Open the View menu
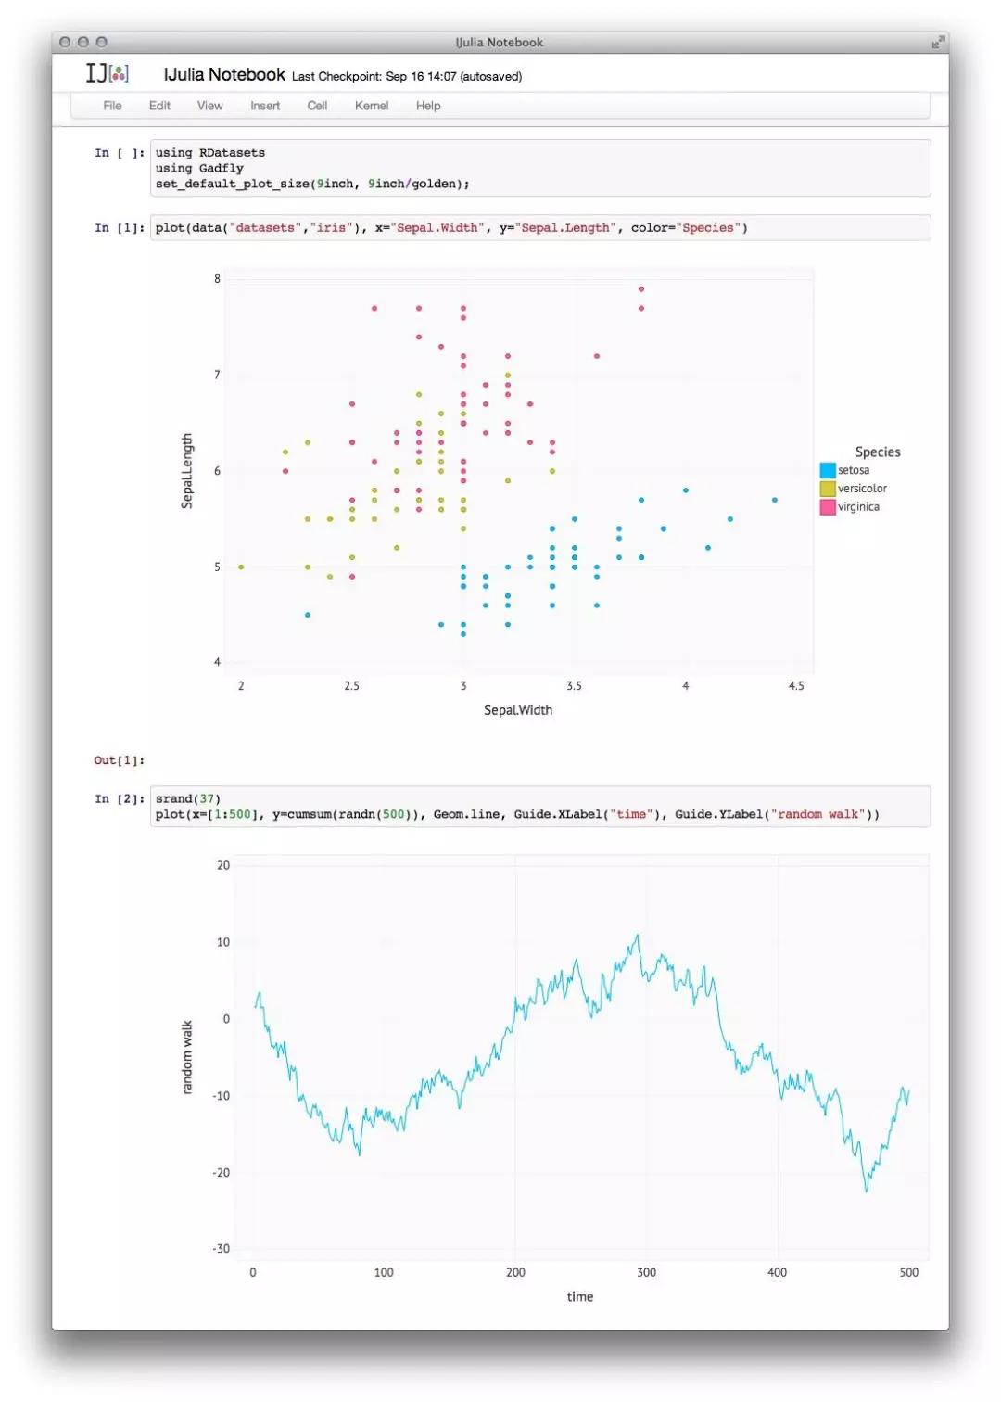This screenshot has height=1402, width=1001. [x=210, y=106]
